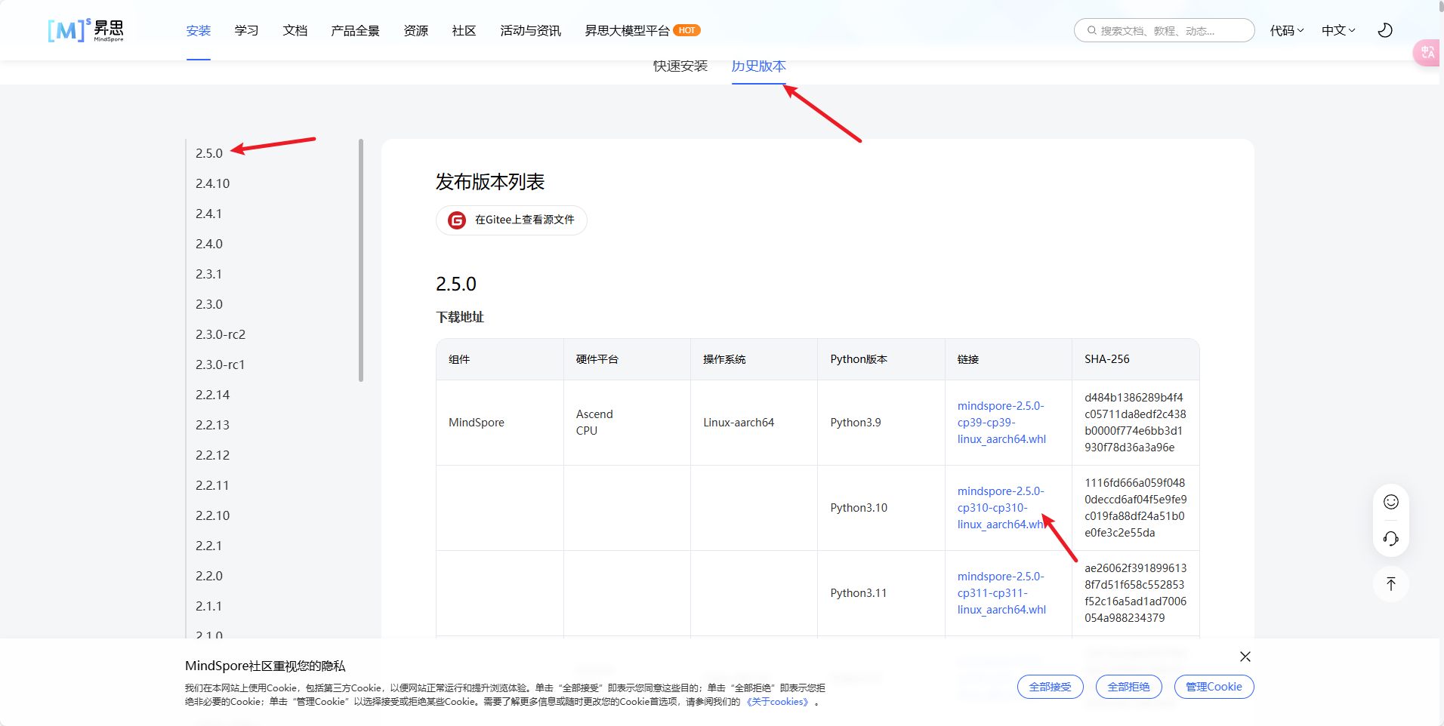Select version 2.2.10 in sidebar

pos(213,515)
